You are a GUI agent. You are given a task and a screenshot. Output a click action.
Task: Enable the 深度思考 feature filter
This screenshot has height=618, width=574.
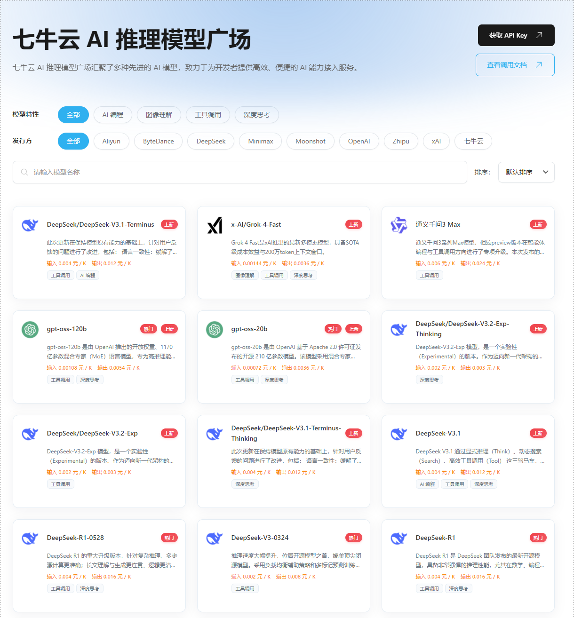click(257, 115)
